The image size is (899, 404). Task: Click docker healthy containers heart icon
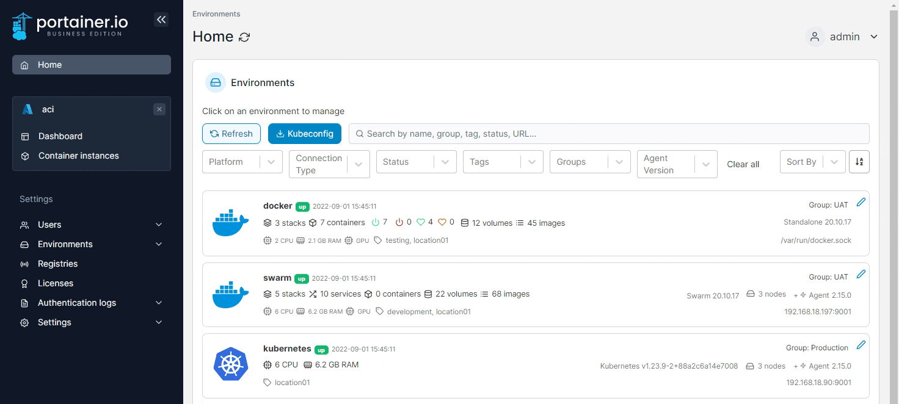pos(421,223)
